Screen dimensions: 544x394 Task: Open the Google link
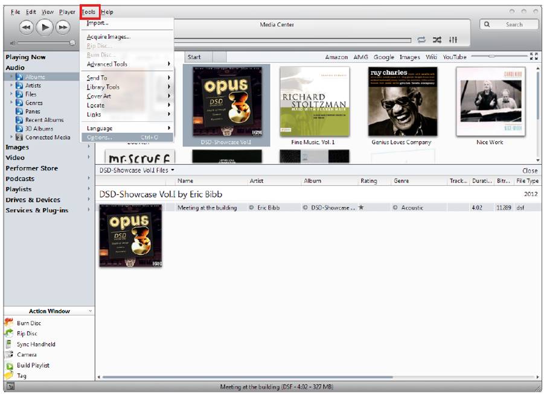tap(384, 57)
